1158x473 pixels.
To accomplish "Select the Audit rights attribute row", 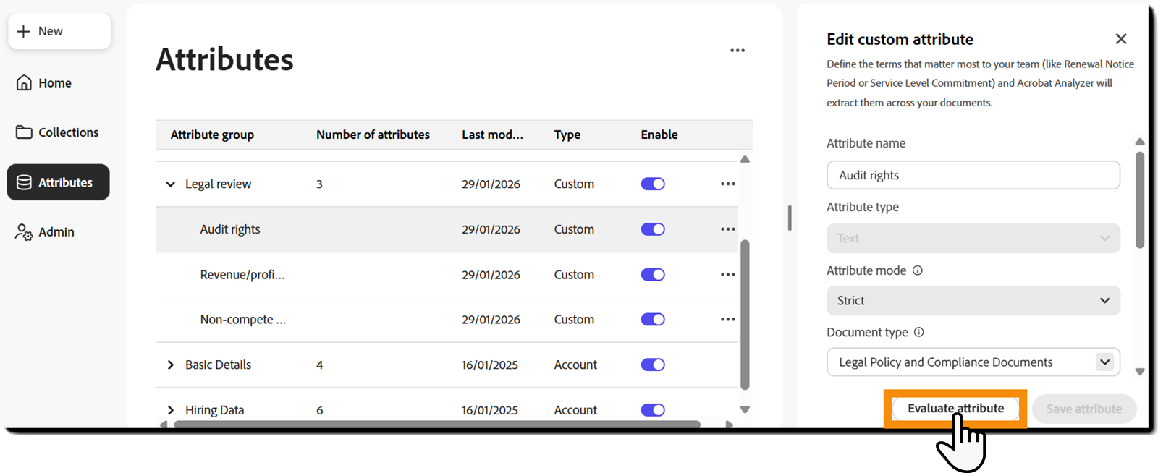I will 447,229.
